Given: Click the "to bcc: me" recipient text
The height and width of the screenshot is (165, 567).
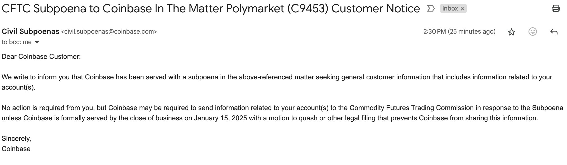Looking at the screenshot, I should 16,42.
